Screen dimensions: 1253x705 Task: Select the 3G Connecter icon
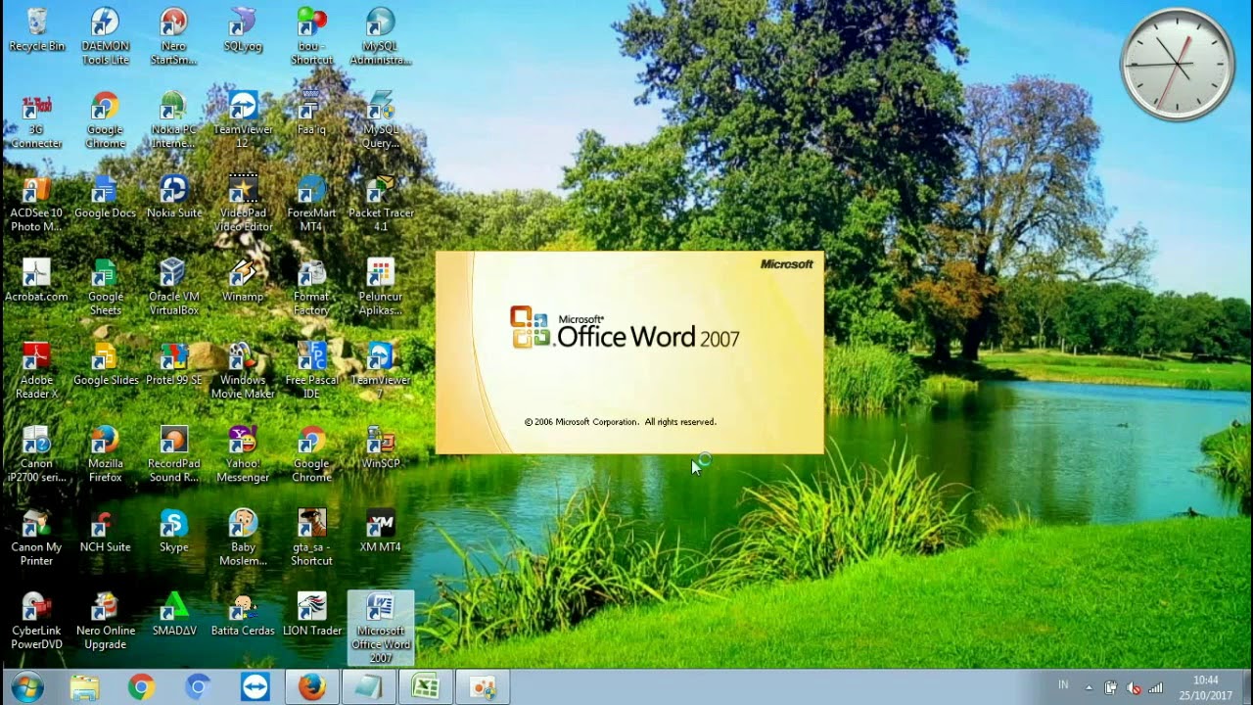pos(36,121)
